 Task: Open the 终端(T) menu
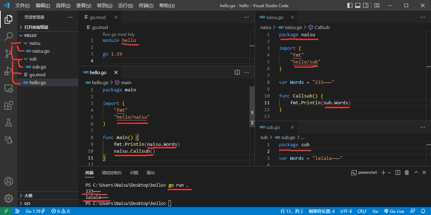click(x=146, y=6)
